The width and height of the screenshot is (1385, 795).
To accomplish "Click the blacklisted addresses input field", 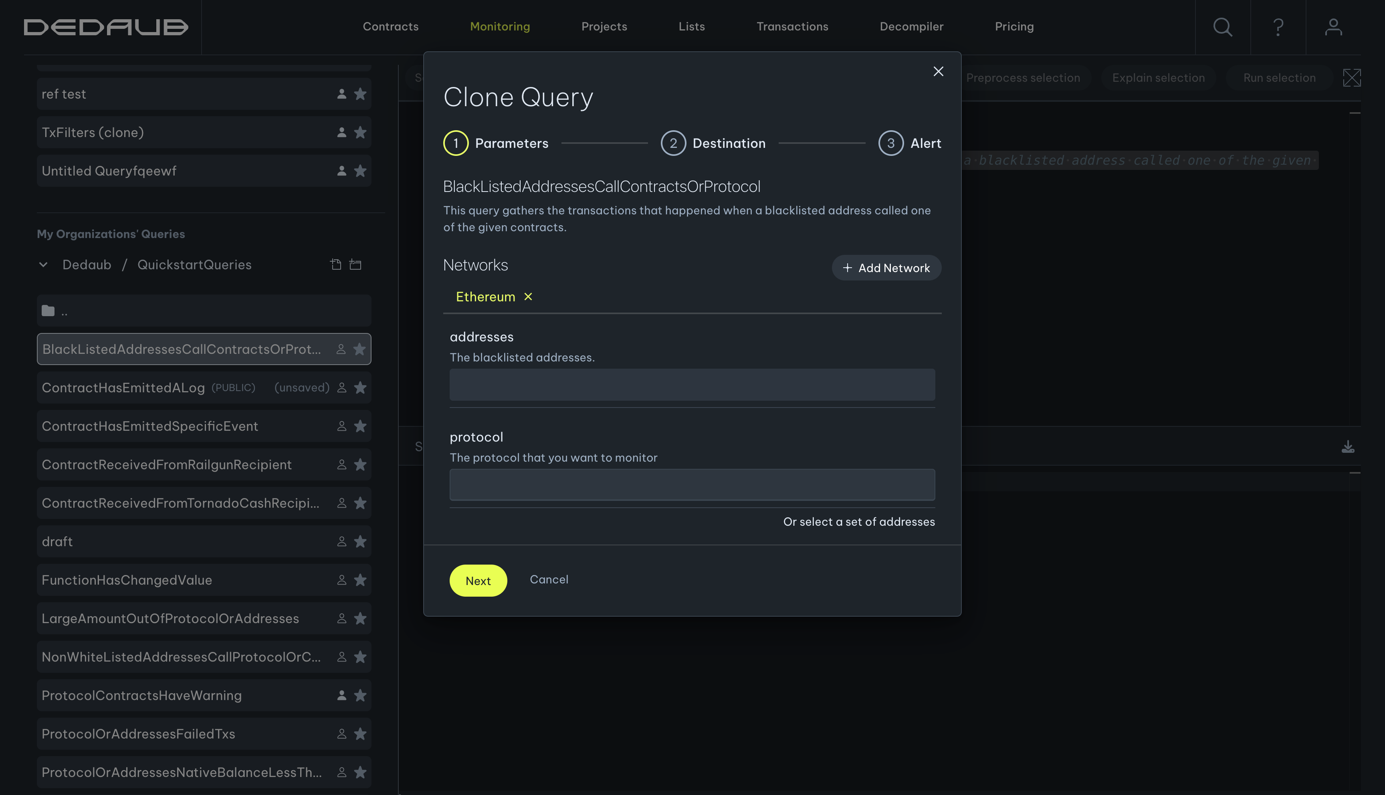I will (692, 384).
